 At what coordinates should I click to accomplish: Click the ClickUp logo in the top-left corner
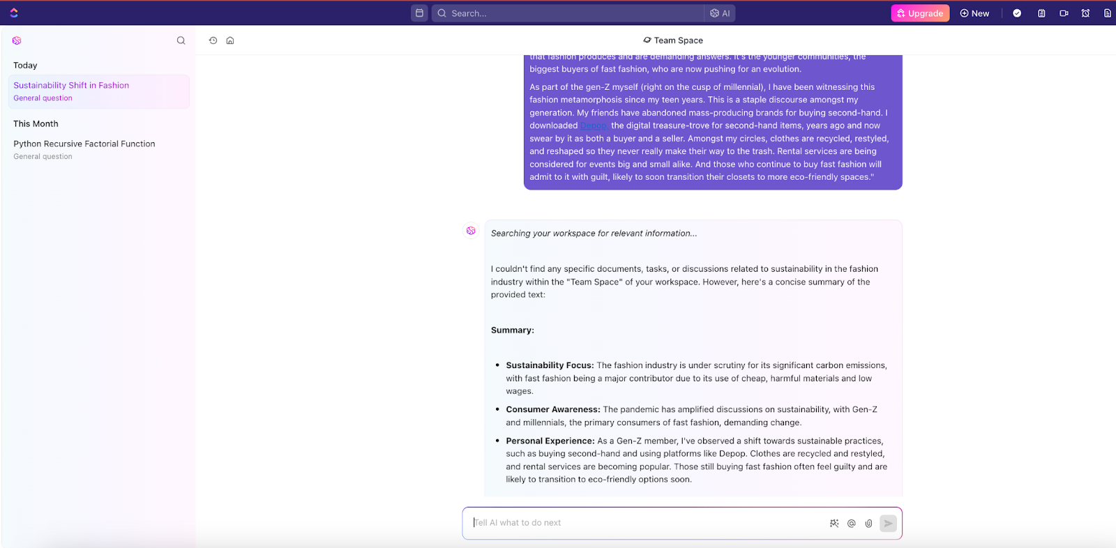coord(14,13)
